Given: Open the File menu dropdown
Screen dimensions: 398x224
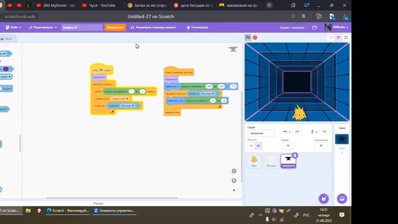Looking at the screenshot, I should point(14,27).
